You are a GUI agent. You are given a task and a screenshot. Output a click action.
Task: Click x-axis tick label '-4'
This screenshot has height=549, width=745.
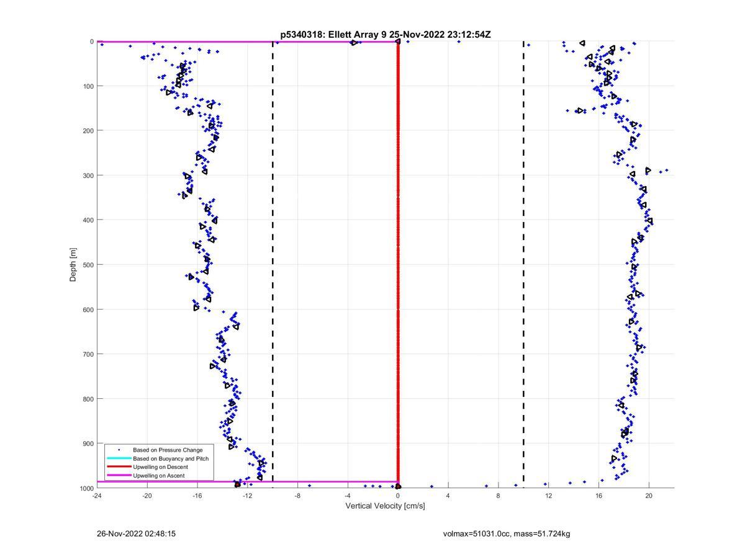pyautogui.click(x=348, y=496)
